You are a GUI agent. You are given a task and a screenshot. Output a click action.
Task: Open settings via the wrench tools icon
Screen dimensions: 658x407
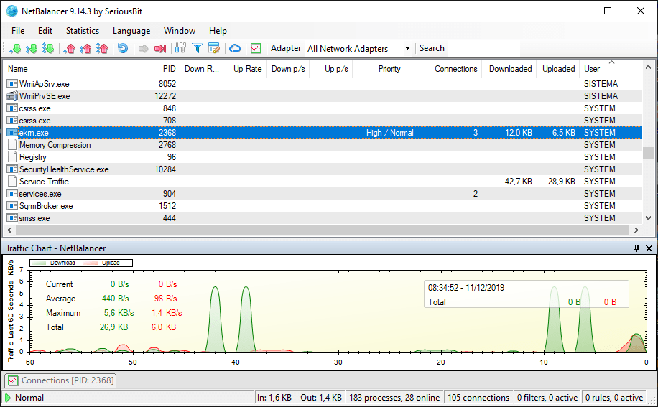(180, 48)
